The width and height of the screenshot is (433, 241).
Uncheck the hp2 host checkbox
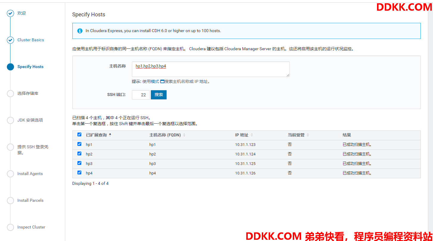79,154
